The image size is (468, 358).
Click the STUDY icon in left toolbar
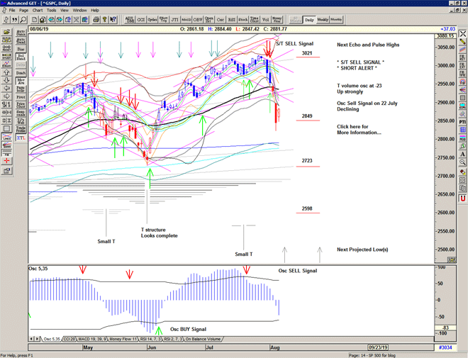click(x=7, y=56)
